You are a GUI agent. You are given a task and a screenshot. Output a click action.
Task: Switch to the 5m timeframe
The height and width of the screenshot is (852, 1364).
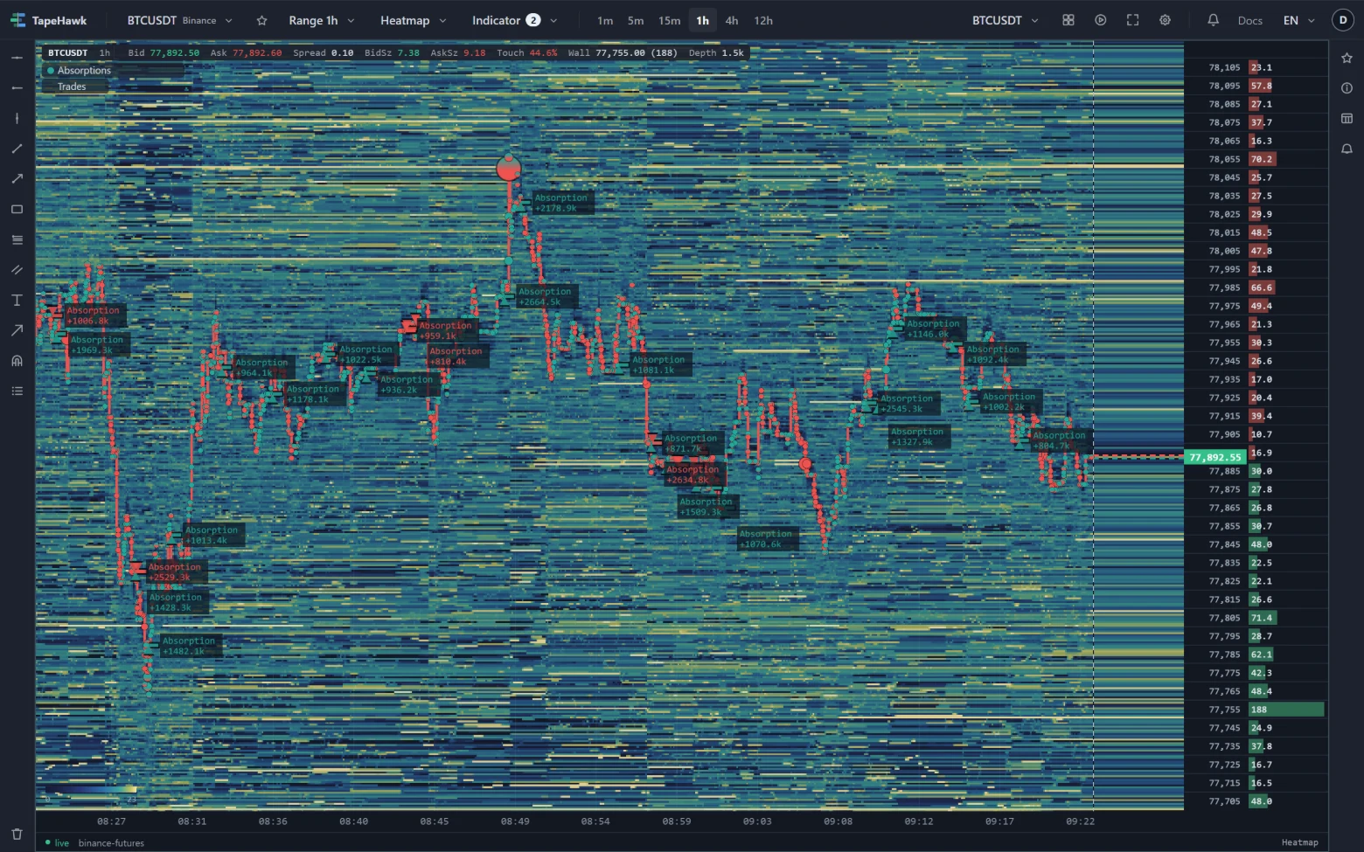tap(636, 20)
